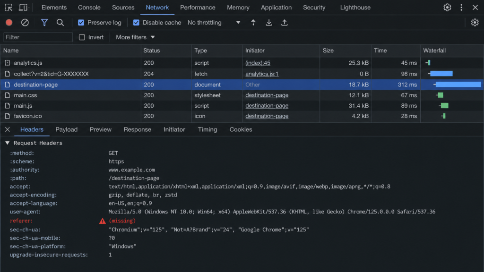
Task: Expand the More filters dropdown
Action: 135,37
